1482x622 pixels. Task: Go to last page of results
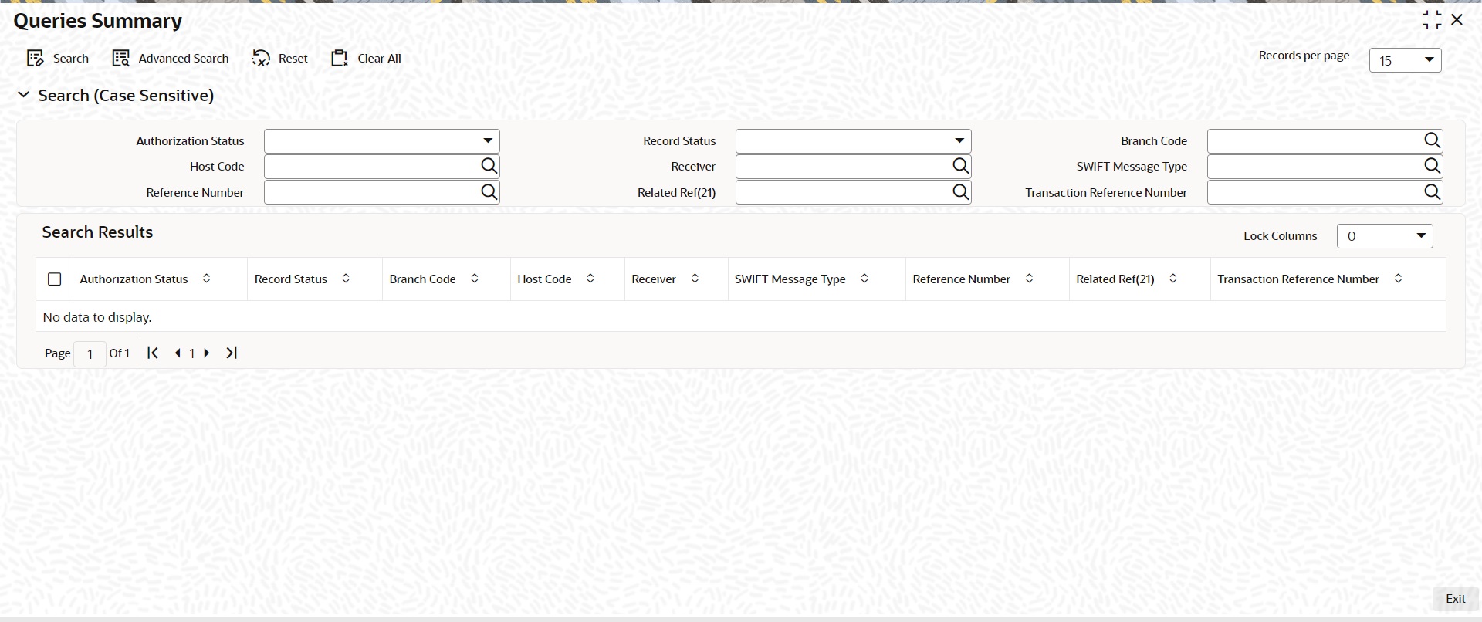pyautogui.click(x=232, y=353)
